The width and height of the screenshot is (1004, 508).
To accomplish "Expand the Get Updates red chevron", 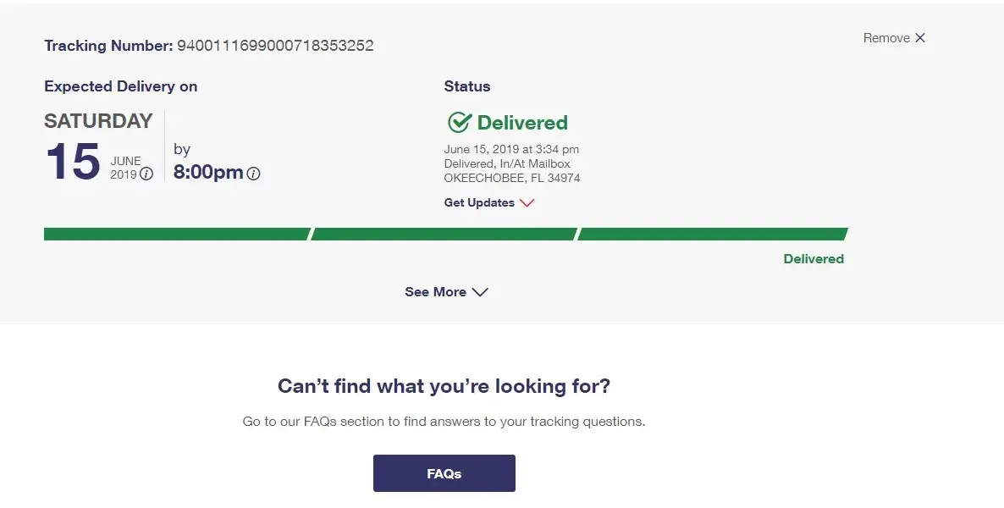I will click(x=527, y=203).
